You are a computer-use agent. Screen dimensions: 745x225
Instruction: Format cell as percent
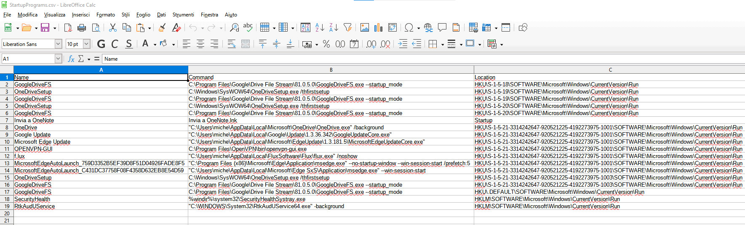[x=326, y=44]
